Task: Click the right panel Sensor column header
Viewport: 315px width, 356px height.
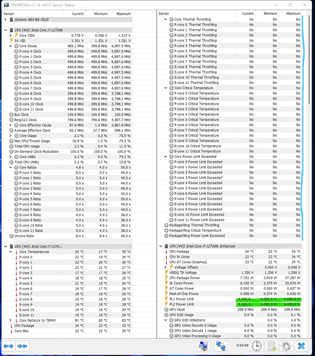Action: click(x=196, y=14)
